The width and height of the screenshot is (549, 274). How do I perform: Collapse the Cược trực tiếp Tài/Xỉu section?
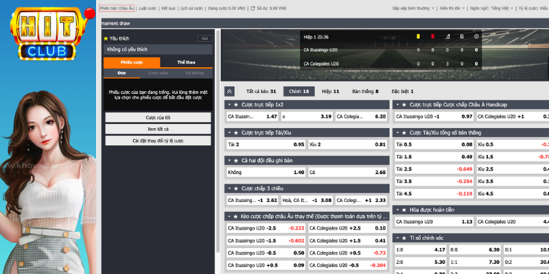pyautogui.click(x=229, y=132)
